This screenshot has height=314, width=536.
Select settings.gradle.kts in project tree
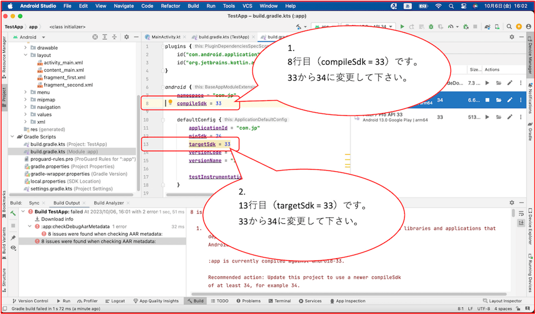[51, 189]
